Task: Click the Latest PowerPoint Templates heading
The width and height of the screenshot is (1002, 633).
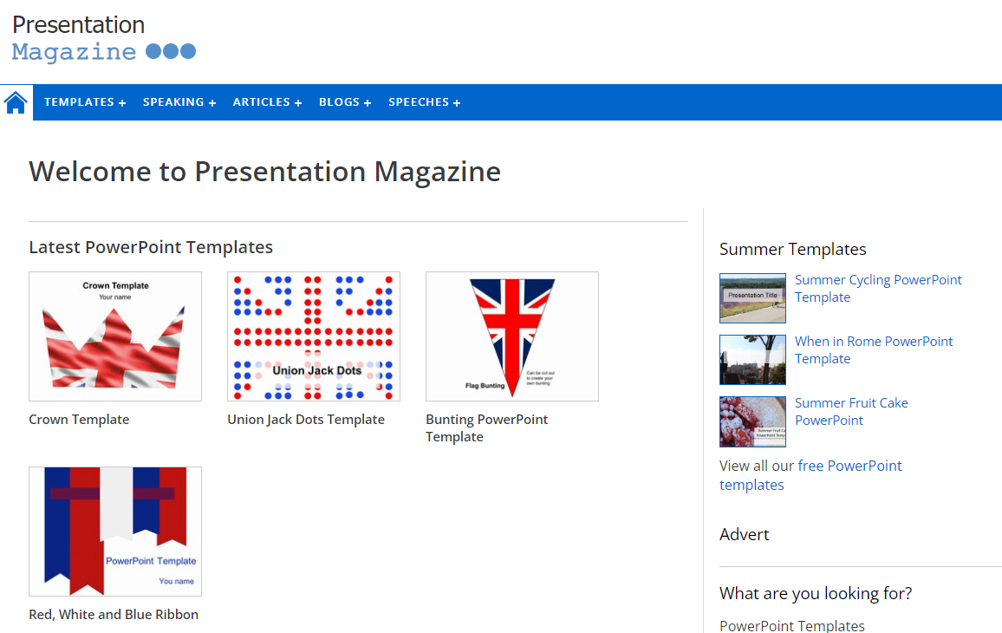Action: (151, 247)
